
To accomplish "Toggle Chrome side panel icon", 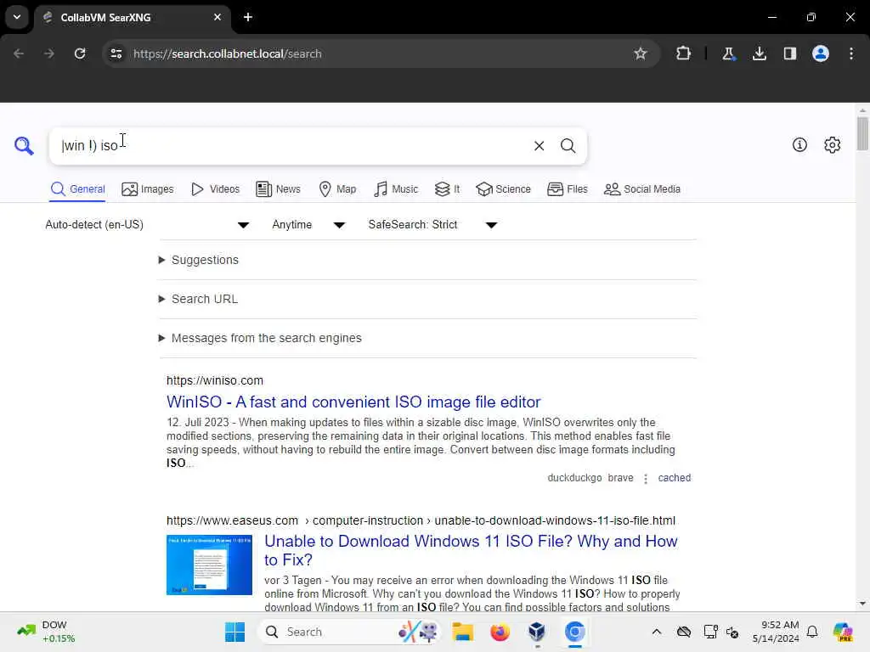I will click(789, 53).
